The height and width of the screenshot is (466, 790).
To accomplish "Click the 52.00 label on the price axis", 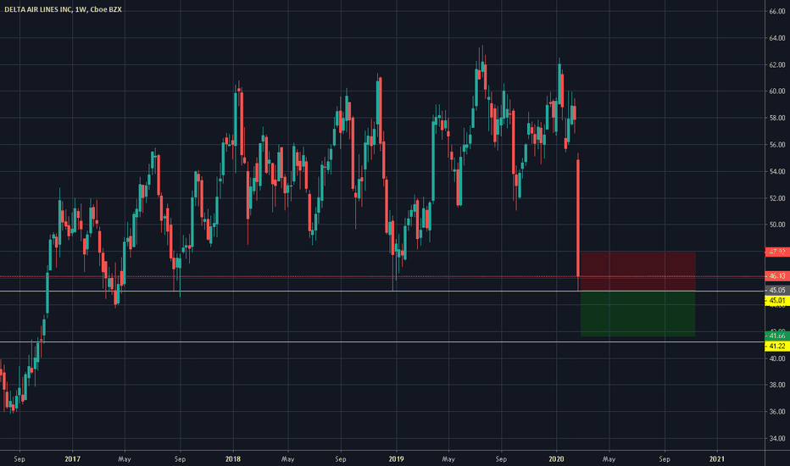I will coord(777,198).
